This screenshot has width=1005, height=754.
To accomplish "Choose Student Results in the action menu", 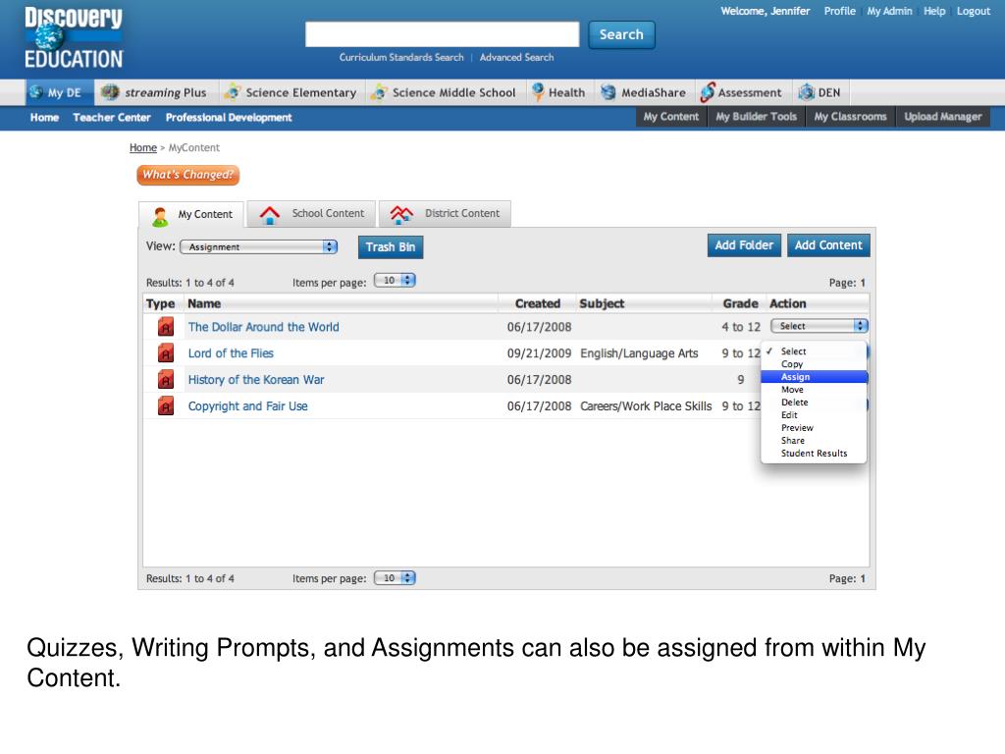I will [814, 454].
